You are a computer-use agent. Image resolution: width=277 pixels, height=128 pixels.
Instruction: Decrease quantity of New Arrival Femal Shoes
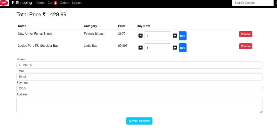(140, 36)
